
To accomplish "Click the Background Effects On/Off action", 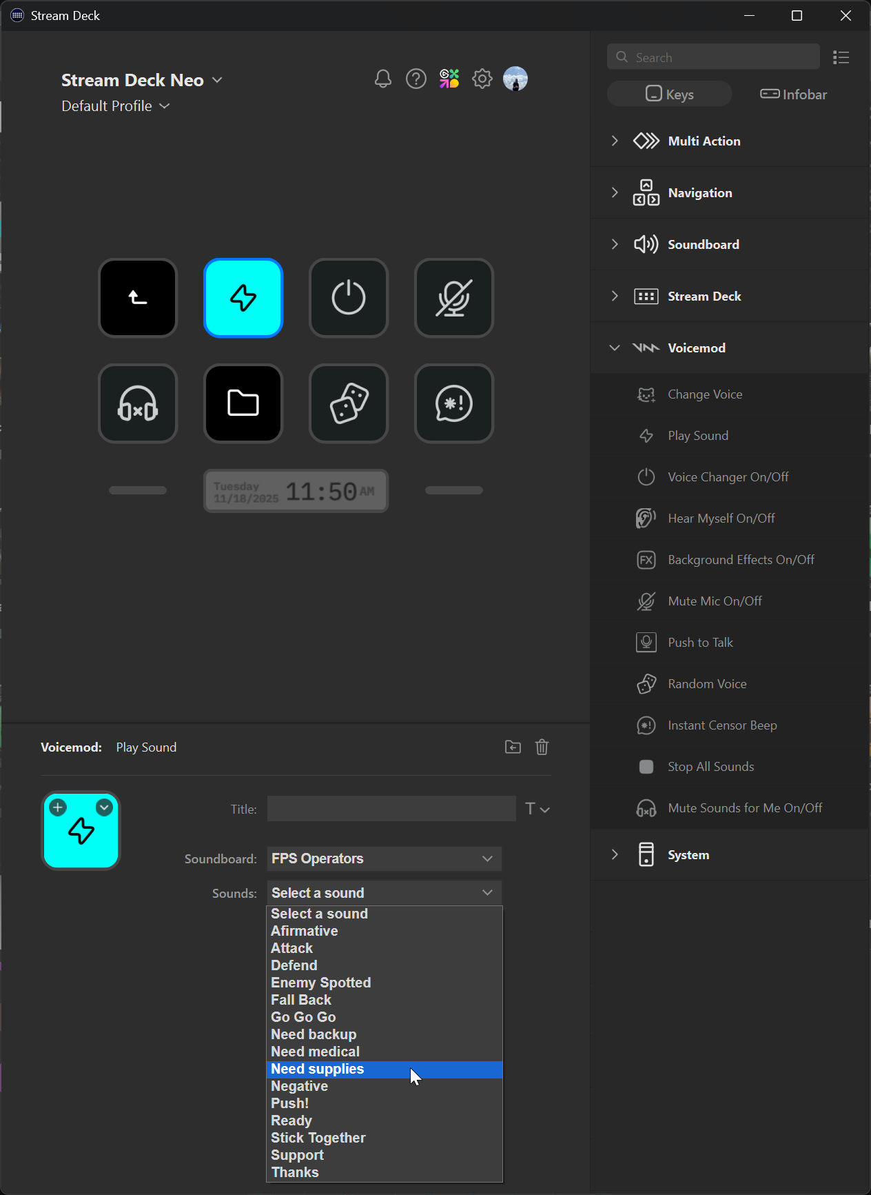I will tap(730, 560).
